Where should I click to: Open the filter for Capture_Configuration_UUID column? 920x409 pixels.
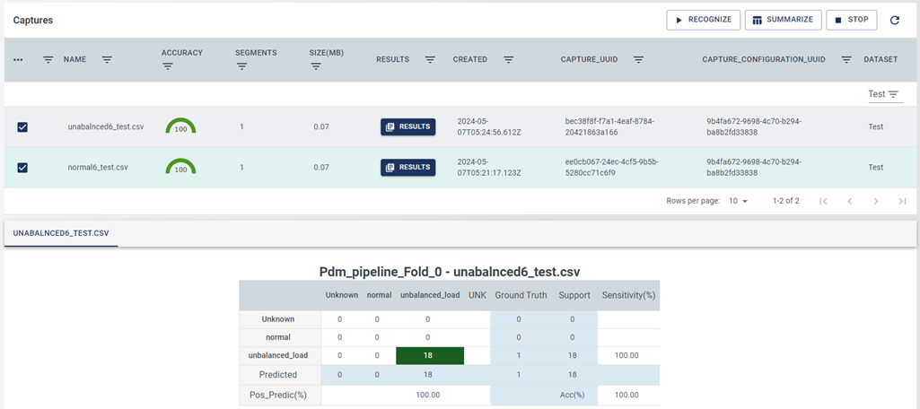click(846, 60)
